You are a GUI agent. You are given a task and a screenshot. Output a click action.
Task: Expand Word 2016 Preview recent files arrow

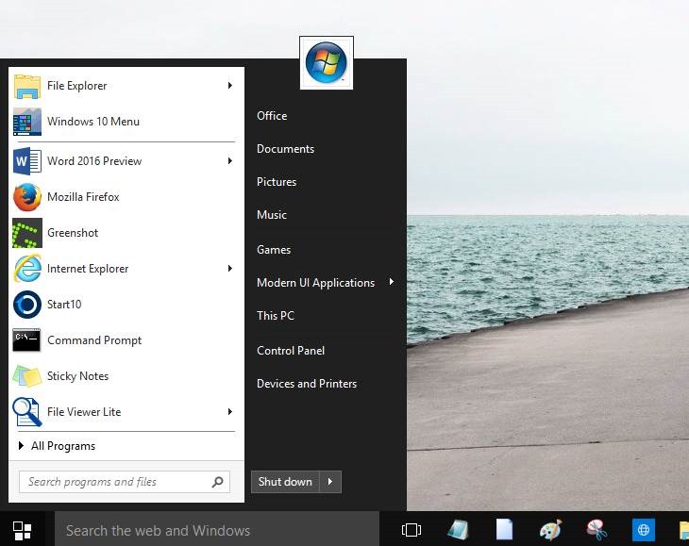pyautogui.click(x=229, y=161)
